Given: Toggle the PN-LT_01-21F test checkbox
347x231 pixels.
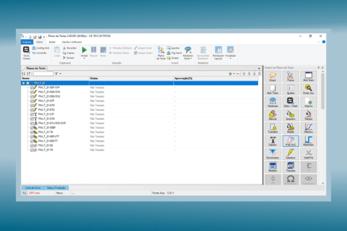Looking at the screenshot, I should click(32, 114).
